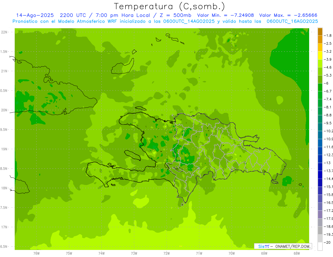Click the "21N" latitude label

tap(5, 71)
